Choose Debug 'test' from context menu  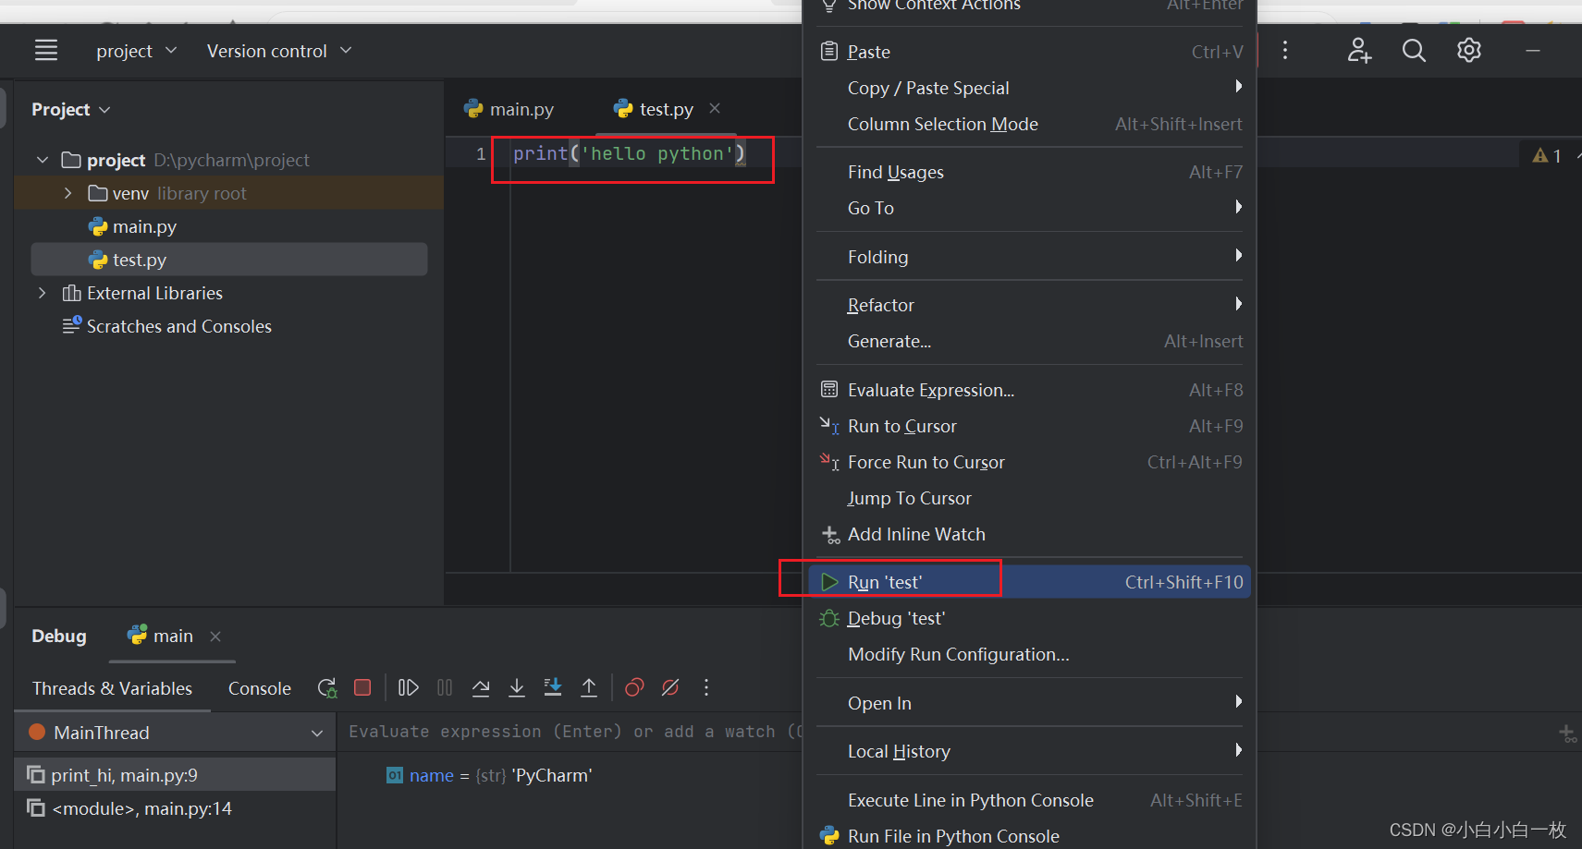[x=1031, y=618]
